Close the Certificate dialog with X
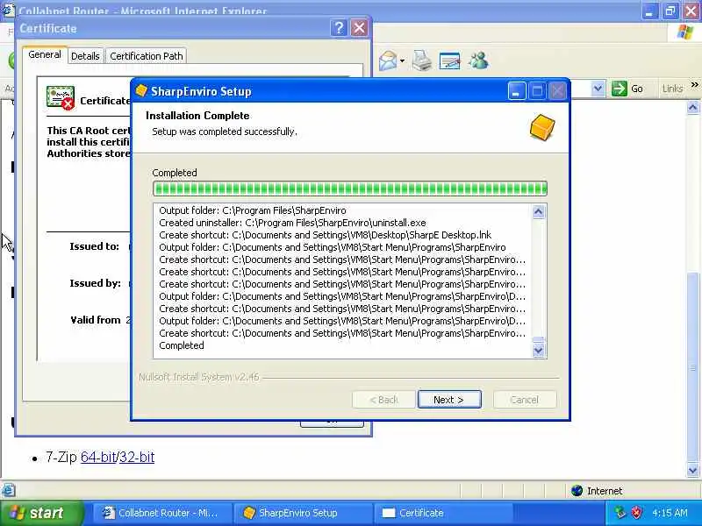Screen dimensions: 702x526 tap(359, 28)
